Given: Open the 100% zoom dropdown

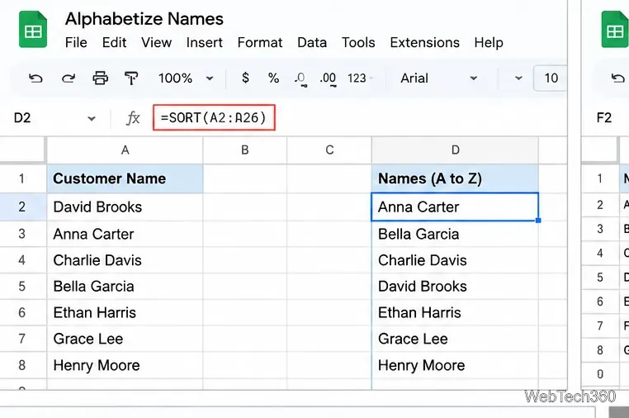Looking at the screenshot, I should pos(186,78).
